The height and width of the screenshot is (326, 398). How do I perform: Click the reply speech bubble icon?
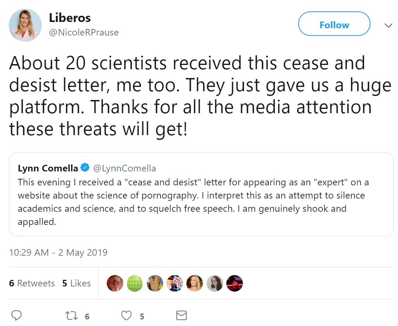[x=17, y=315]
